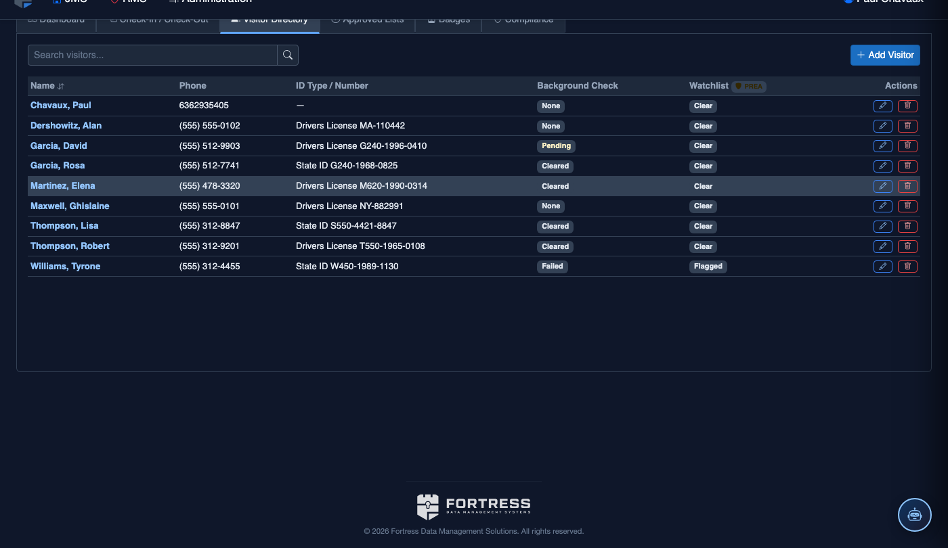Click the Flagged watchlist badge
948x548 pixels.
coord(708,267)
